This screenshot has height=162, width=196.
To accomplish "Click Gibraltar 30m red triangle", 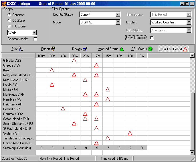I will (x=74, y=60).
